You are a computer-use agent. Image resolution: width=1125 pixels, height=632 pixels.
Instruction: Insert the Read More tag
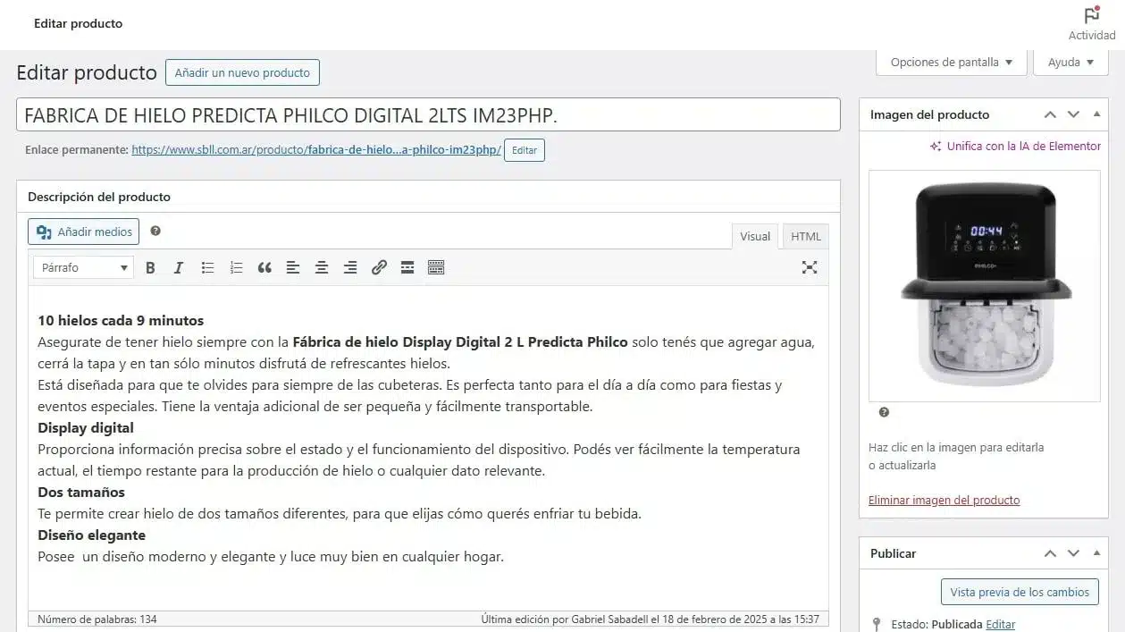tap(407, 267)
